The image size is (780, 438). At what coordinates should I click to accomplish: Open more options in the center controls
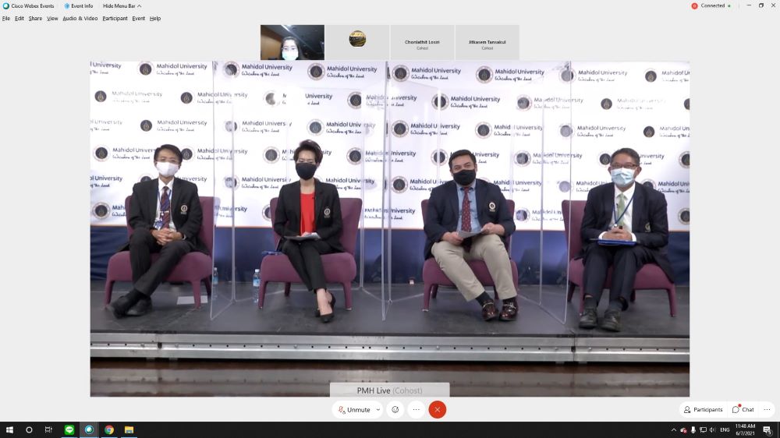[x=417, y=410]
